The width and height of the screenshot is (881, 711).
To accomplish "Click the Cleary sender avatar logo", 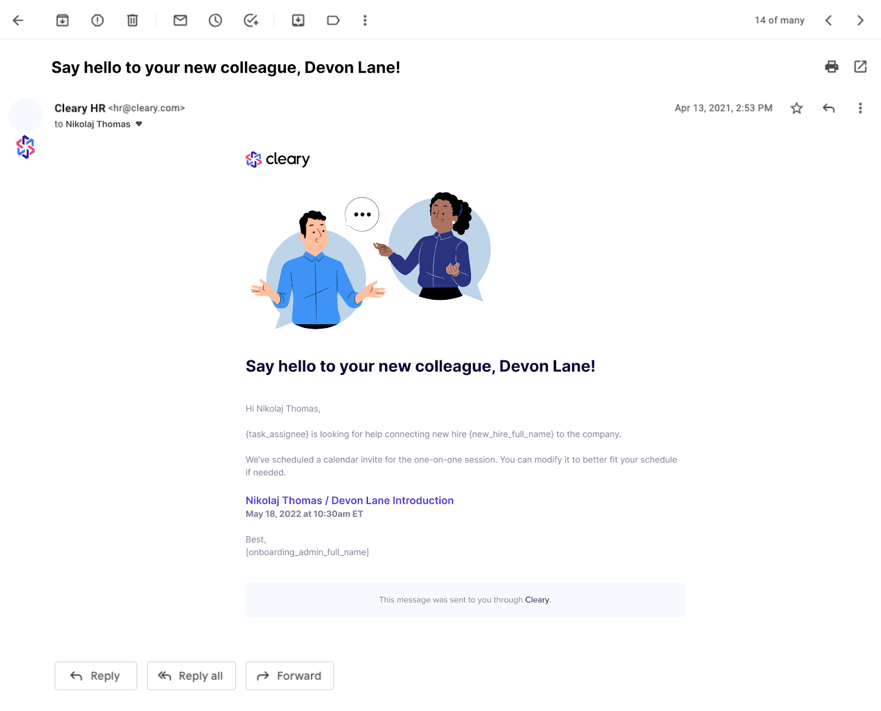I will click(25, 147).
